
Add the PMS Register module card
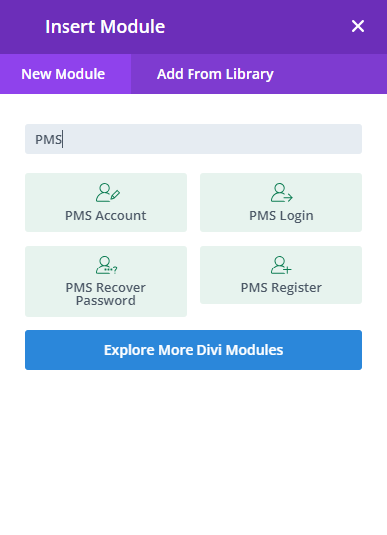pos(281,275)
